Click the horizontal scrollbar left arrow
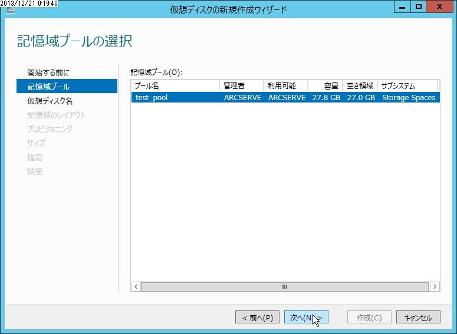Screen dimensions: 457x334 [x=136, y=286]
